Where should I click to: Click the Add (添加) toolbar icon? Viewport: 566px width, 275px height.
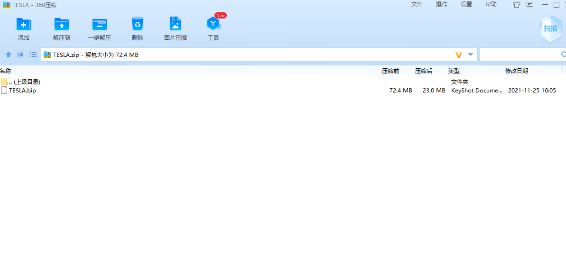(x=24, y=24)
